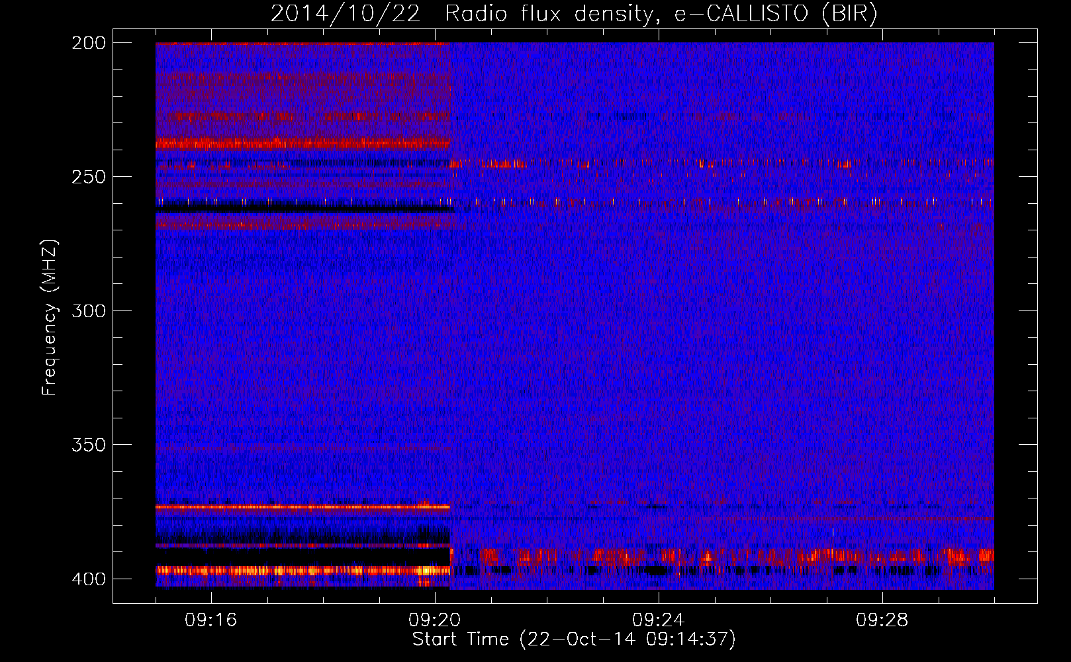Viewport: 1071px width, 662px height.
Task: Click the 250 frequency tick label
Action: click(89, 177)
